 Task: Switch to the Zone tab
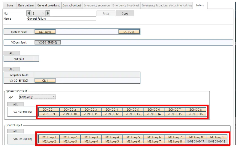point(10,5)
